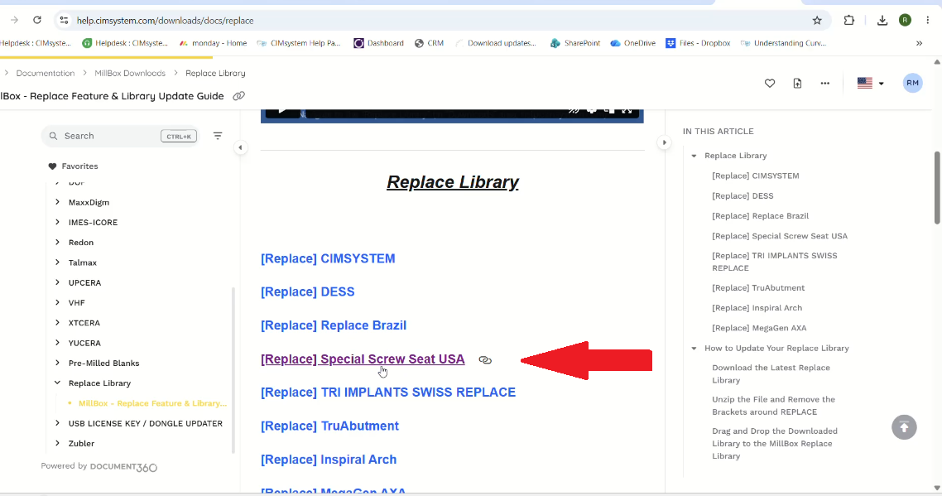Expand USB LICENSE KEY / DONGLE UPDATER
The height and width of the screenshot is (496, 942).
pos(58,423)
